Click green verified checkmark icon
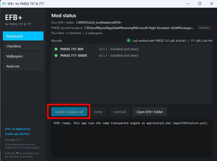217x161 pixels. (x=128, y=41)
